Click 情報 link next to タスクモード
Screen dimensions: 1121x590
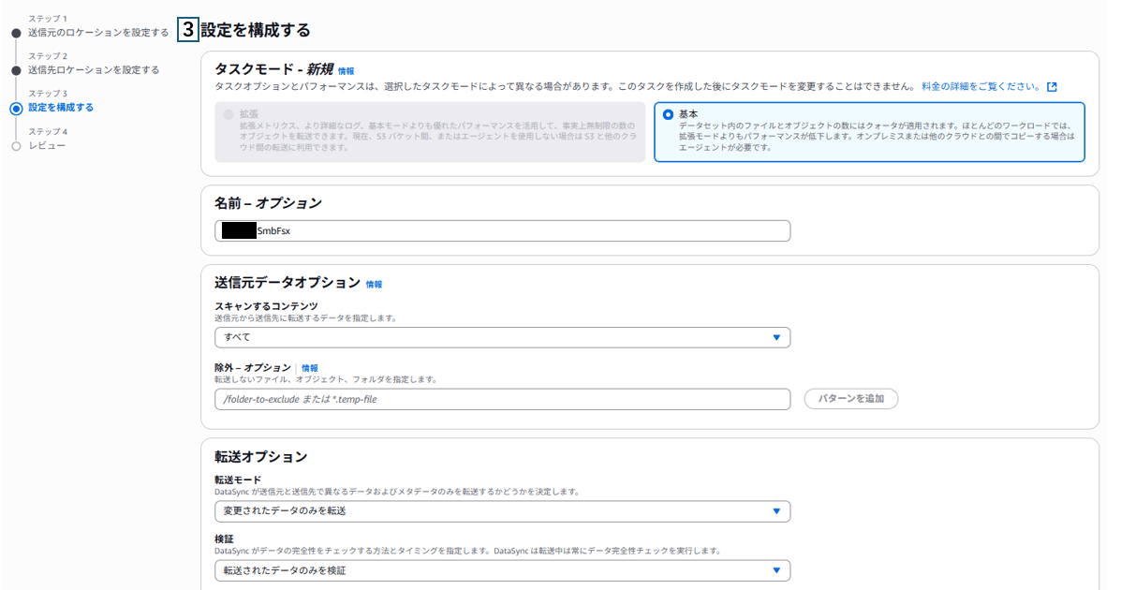(346, 71)
